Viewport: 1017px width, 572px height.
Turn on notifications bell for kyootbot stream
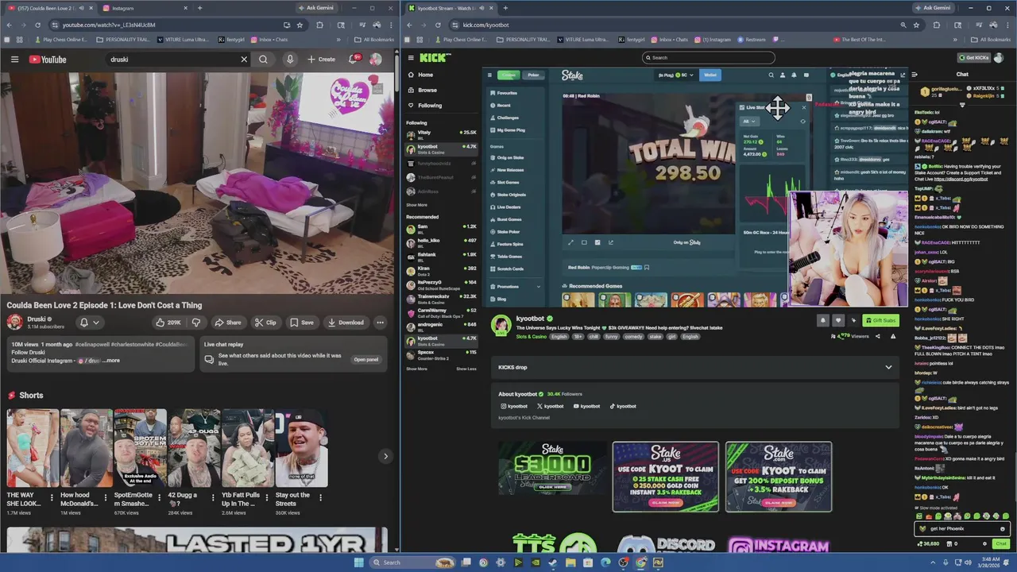822,320
